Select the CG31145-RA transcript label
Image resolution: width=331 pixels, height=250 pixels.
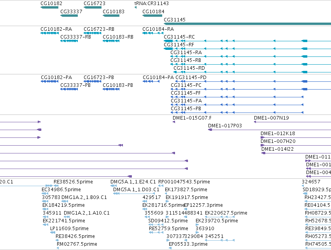(186, 53)
